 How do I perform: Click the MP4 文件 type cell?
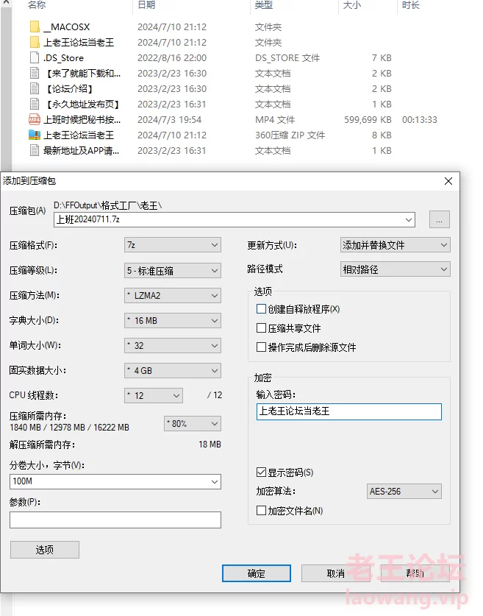pos(275,119)
